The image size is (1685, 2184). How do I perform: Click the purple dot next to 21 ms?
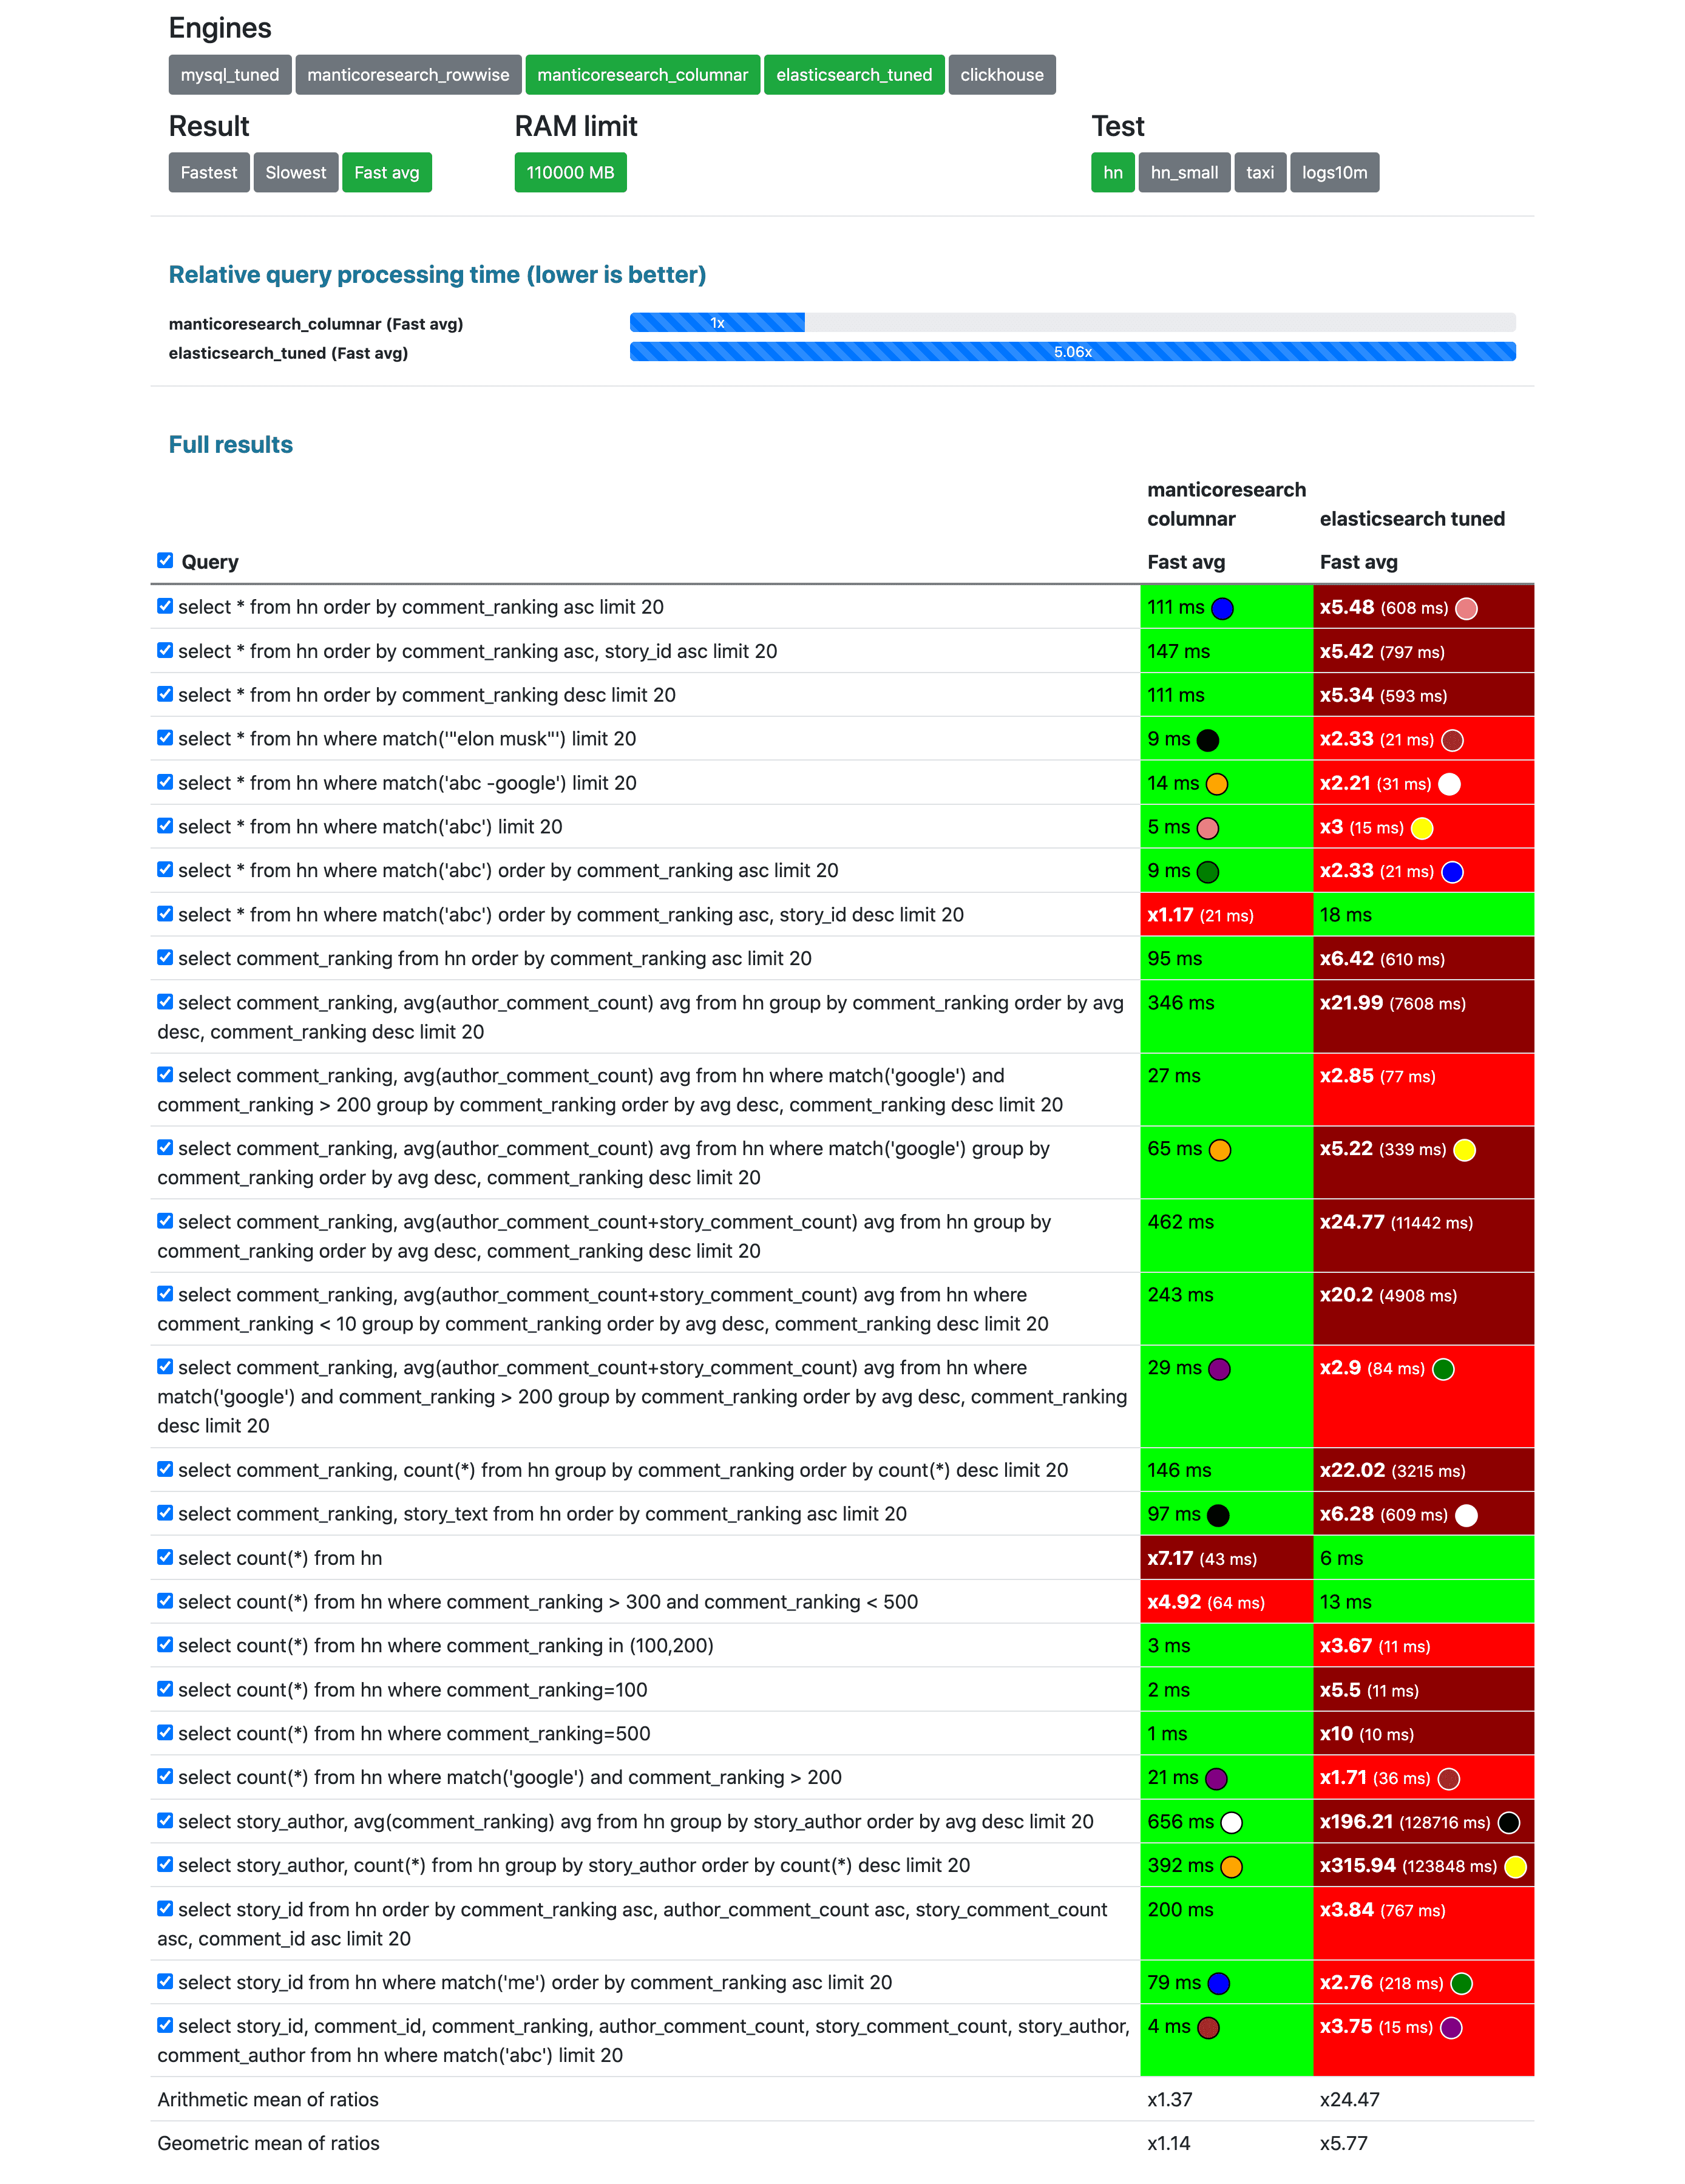tap(1216, 1779)
